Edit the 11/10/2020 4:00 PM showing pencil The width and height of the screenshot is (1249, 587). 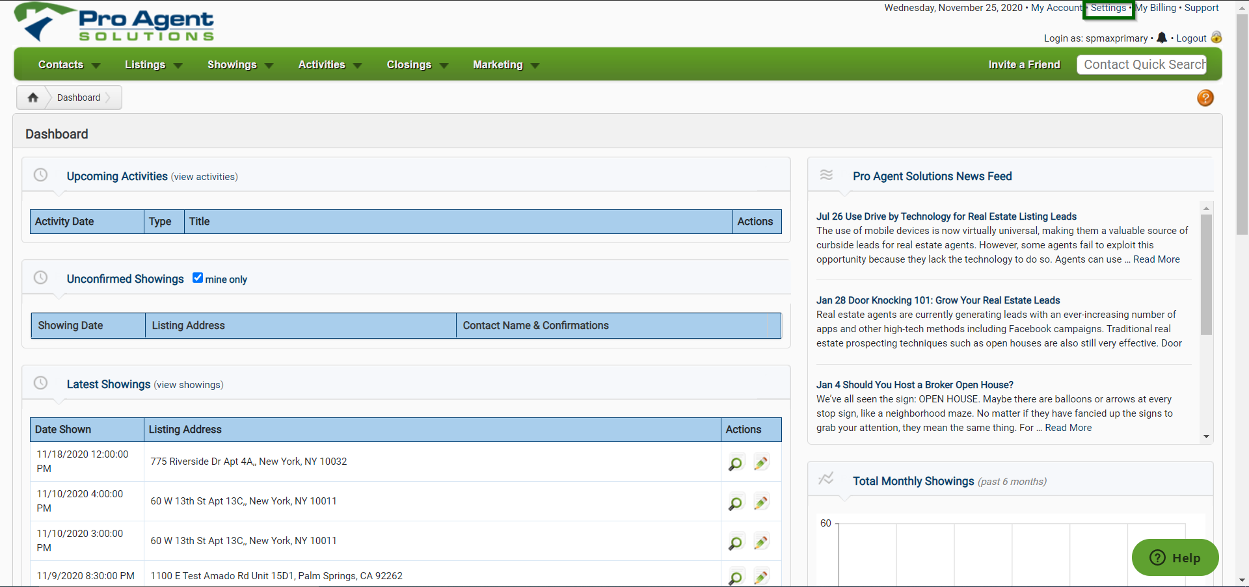760,502
